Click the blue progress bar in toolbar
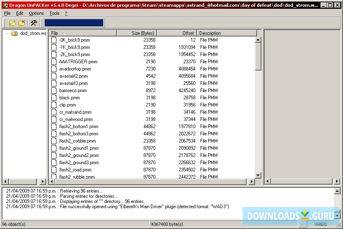The width and height of the screenshot is (343, 229). click(x=74, y=23)
